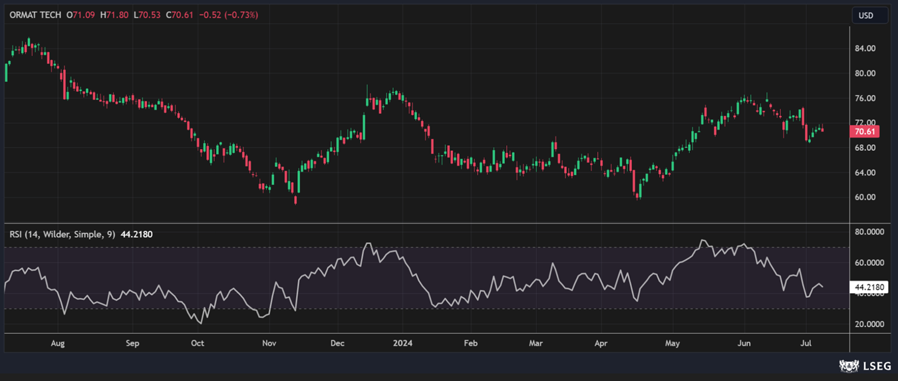Click the 44.2180 RSI value tag
898x381 pixels.
869,287
